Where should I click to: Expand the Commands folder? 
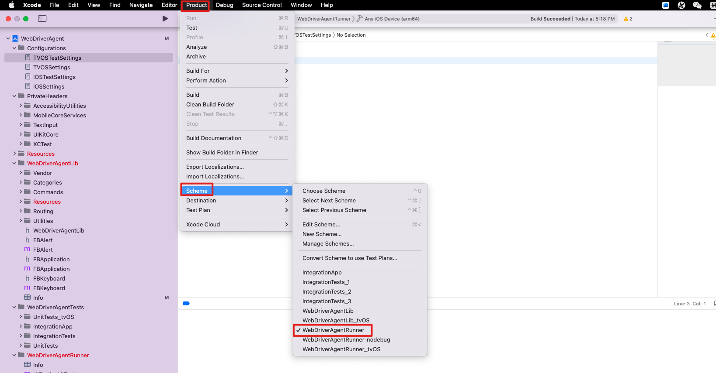[21, 192]
